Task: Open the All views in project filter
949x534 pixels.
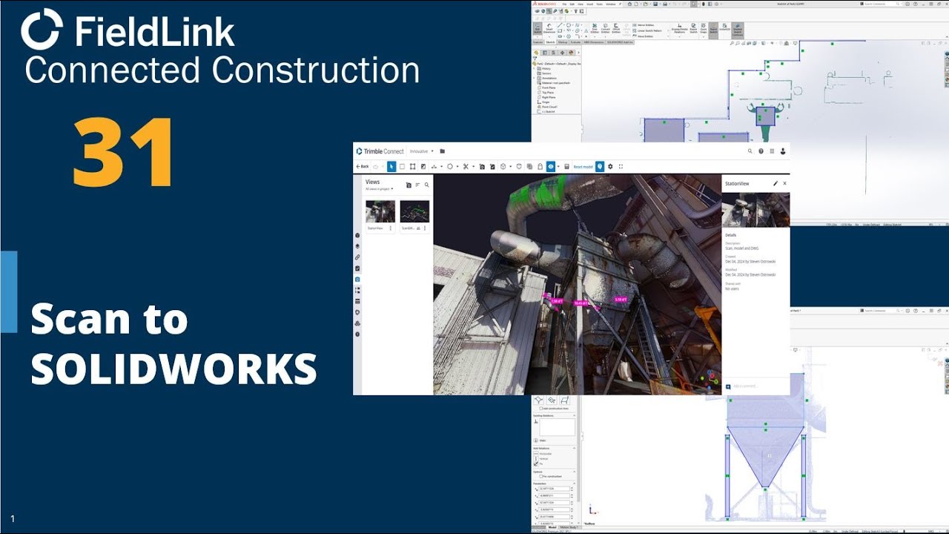Action: pos(379,189)
